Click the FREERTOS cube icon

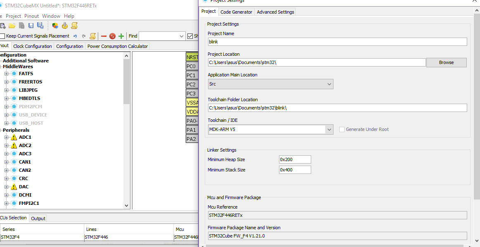[x=14, y=82]
